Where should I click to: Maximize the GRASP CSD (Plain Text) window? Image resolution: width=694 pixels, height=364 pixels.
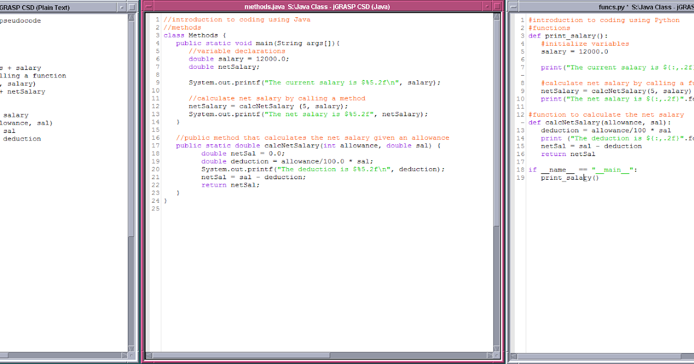(x=132, y=7)
